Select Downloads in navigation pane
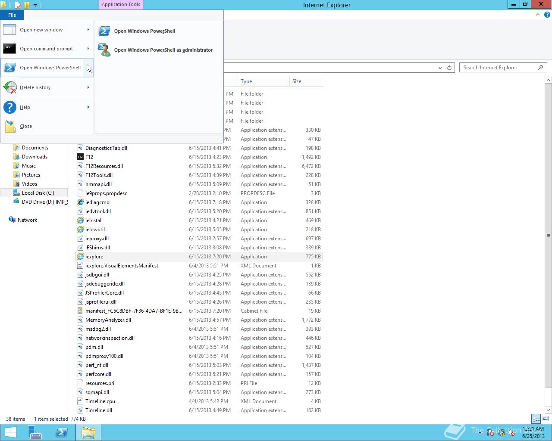The width and height of the screenshot is (552, 441). click(34, 157)
